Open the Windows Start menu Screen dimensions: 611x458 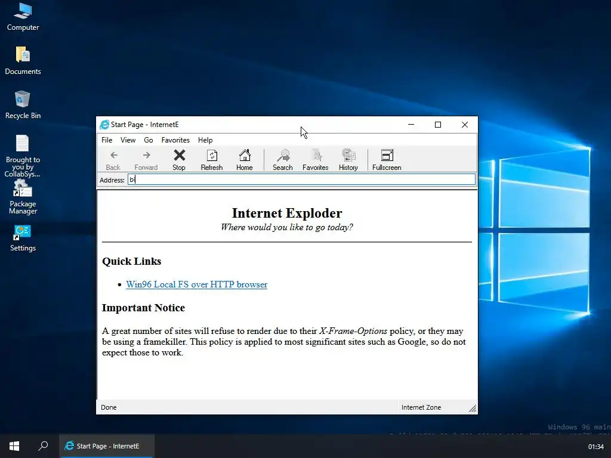[14, 446]
